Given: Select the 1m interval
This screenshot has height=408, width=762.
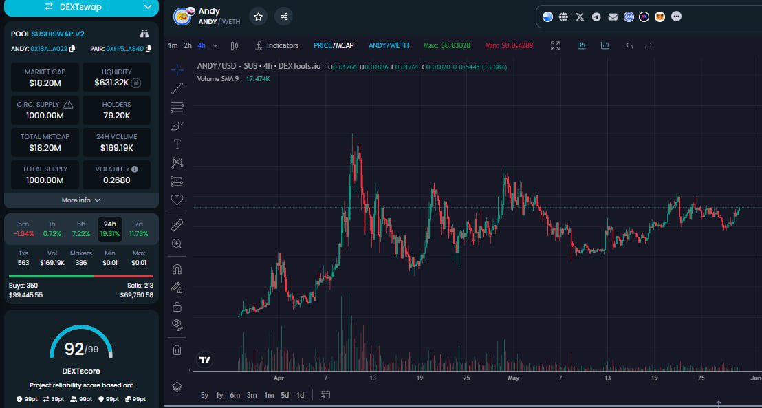Looking at the screenshot, I should pos(173,45).
